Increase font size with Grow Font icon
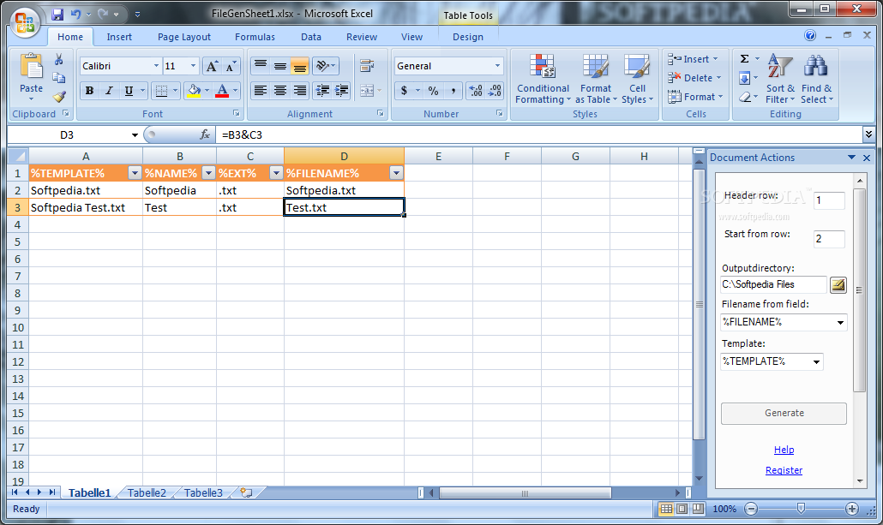The width and height of the screenshot is (883, 525). (212, 67)
